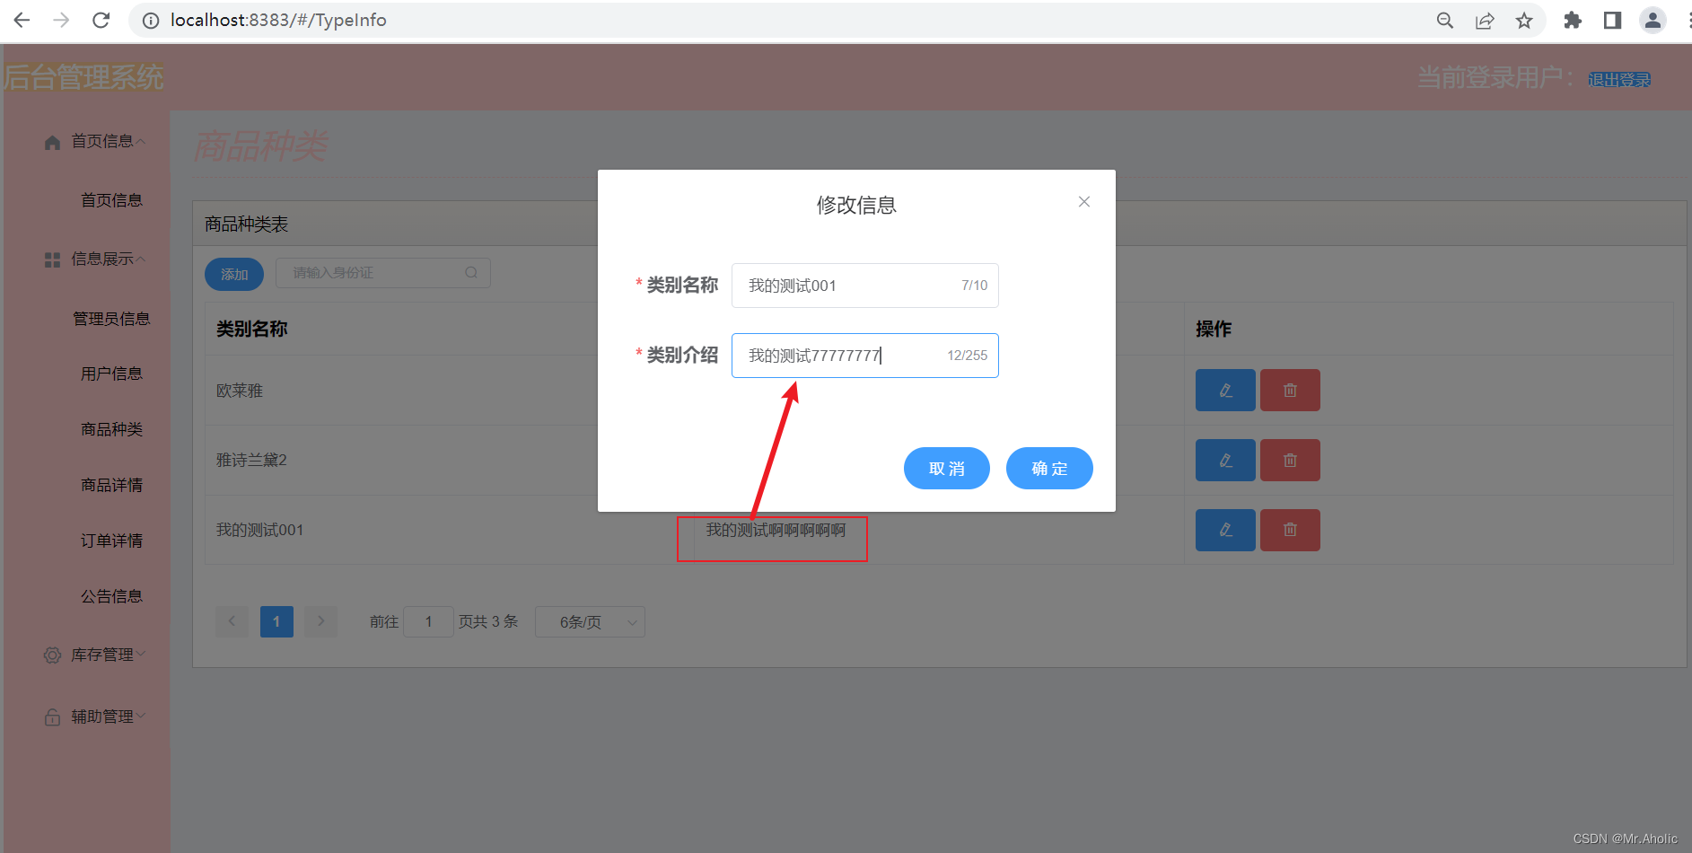The width and height of the screenshot is (1692, 853).
Task: Click the home icon beside 首页信息
Action: (51, 141)
